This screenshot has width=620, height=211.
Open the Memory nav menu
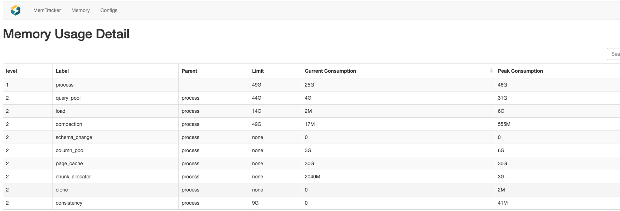click(81, 10)
